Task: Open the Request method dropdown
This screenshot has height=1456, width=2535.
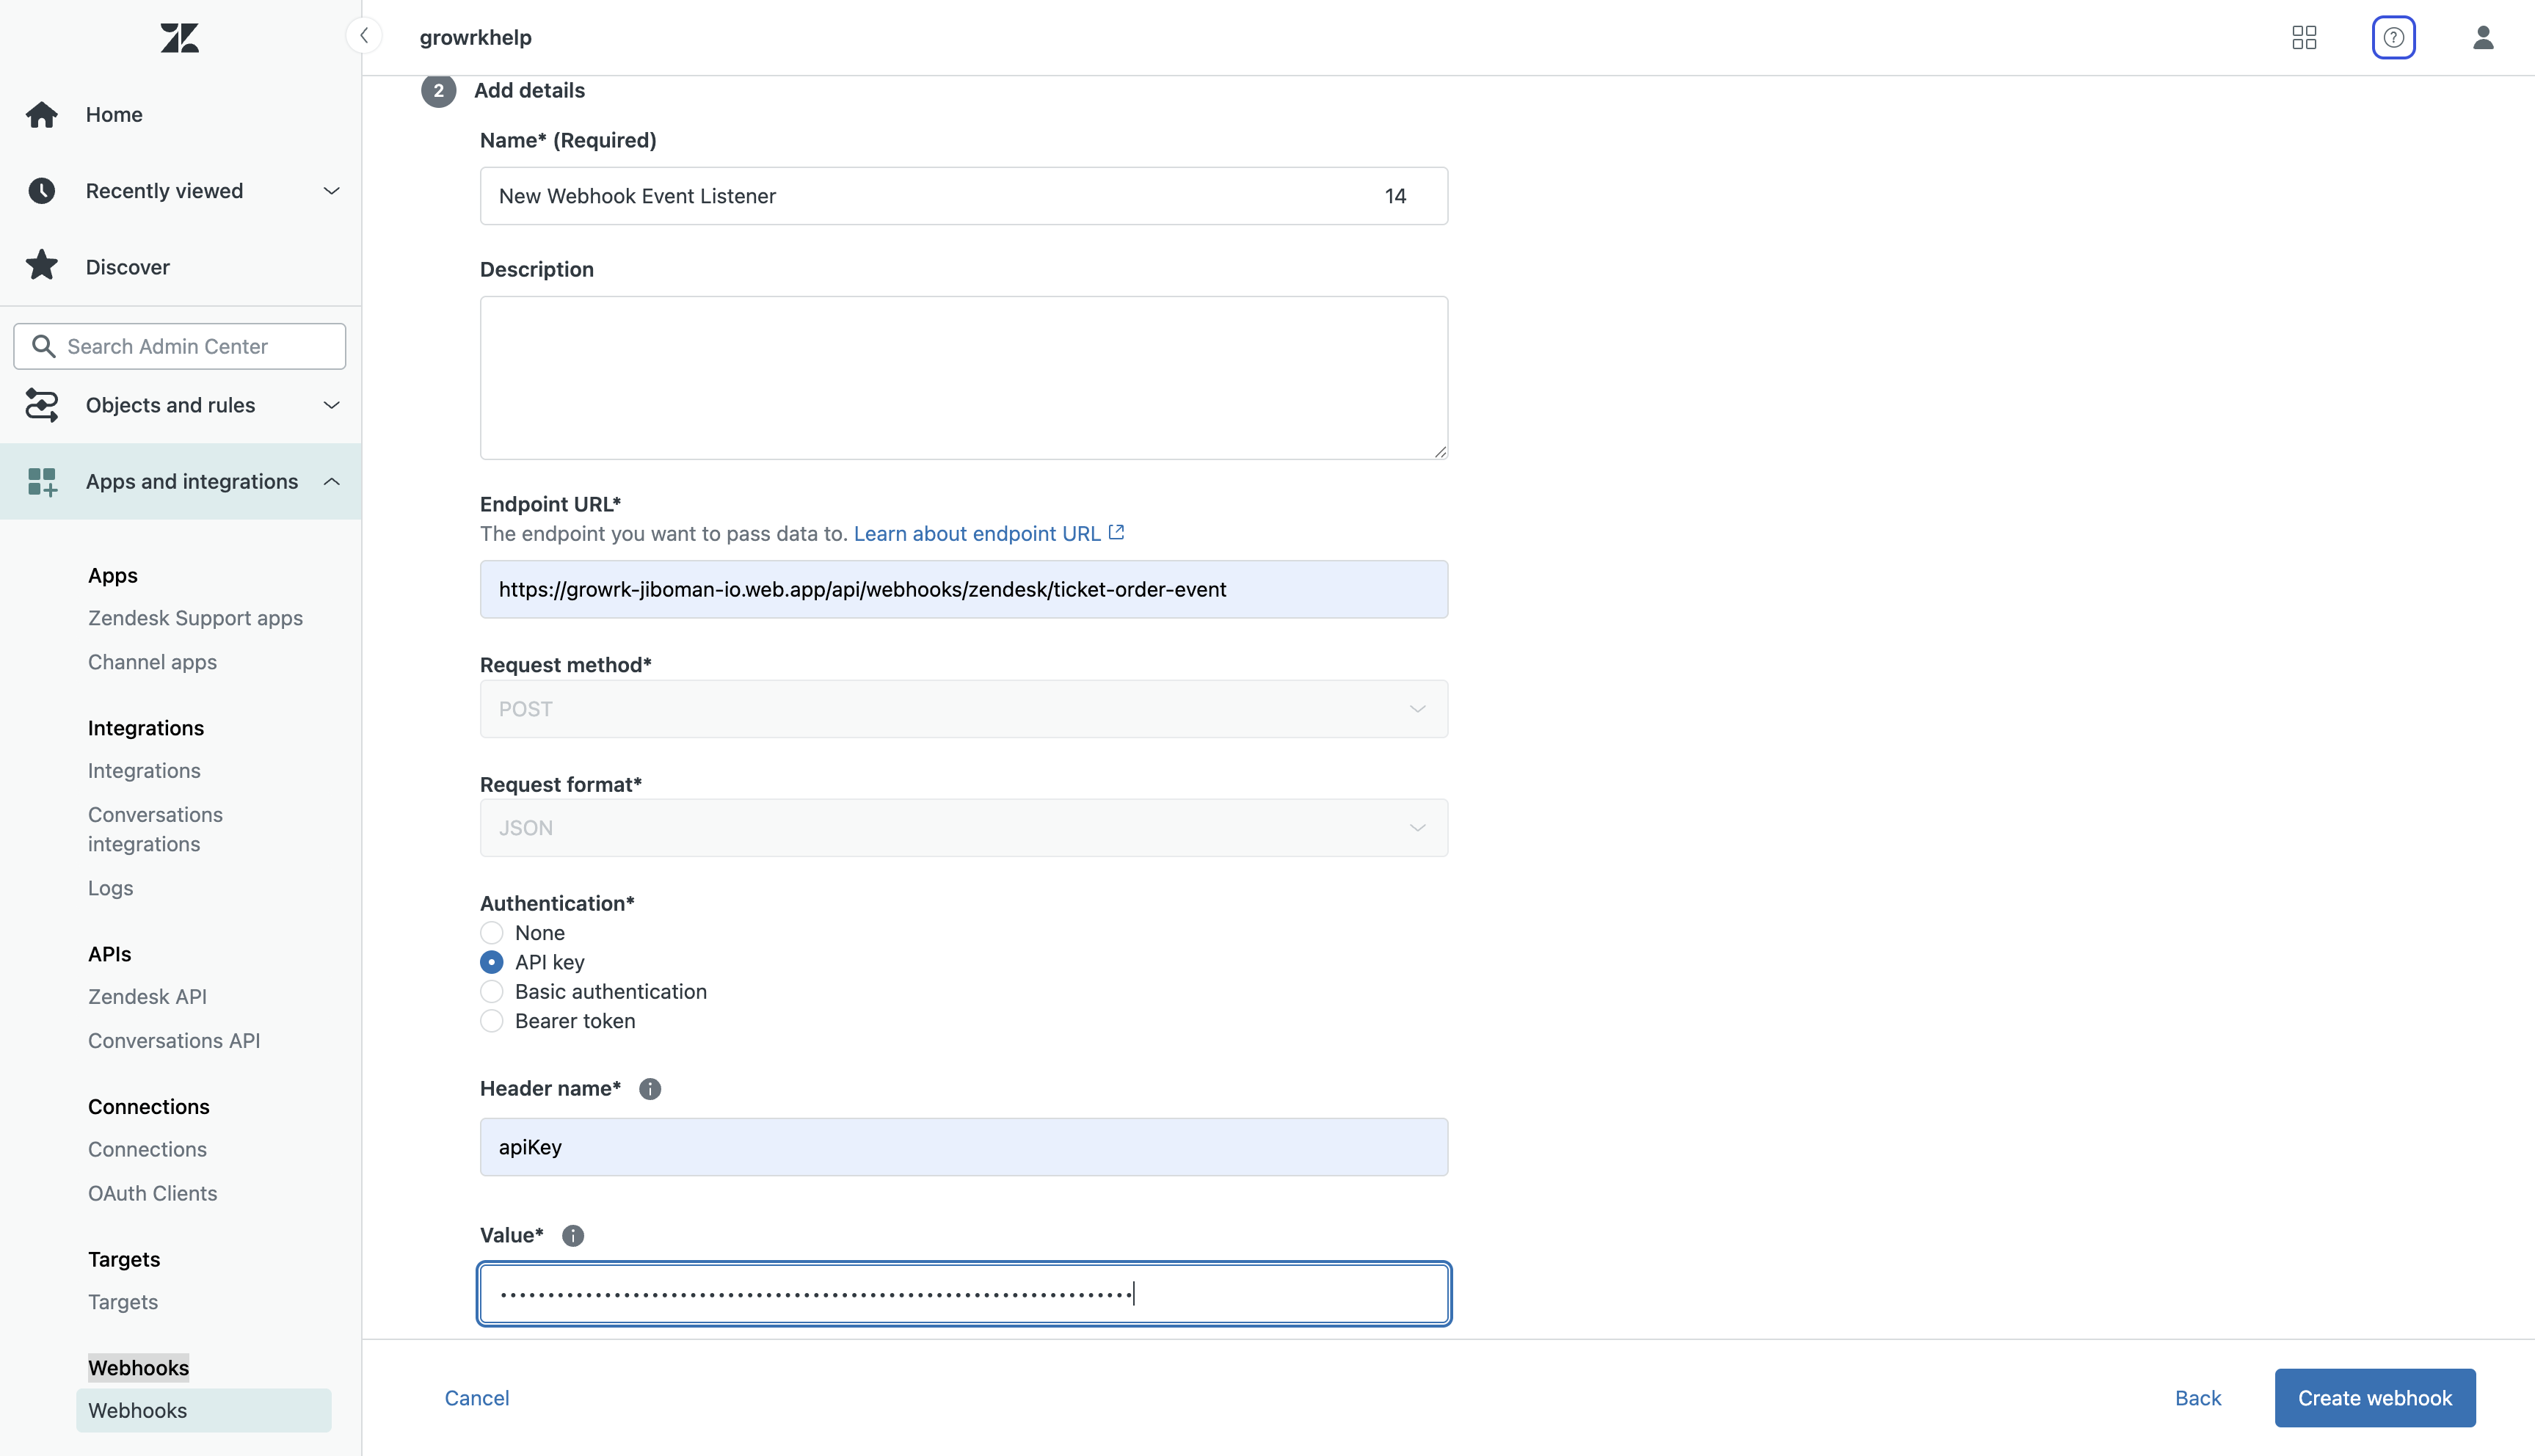Action: point(1417,708)
